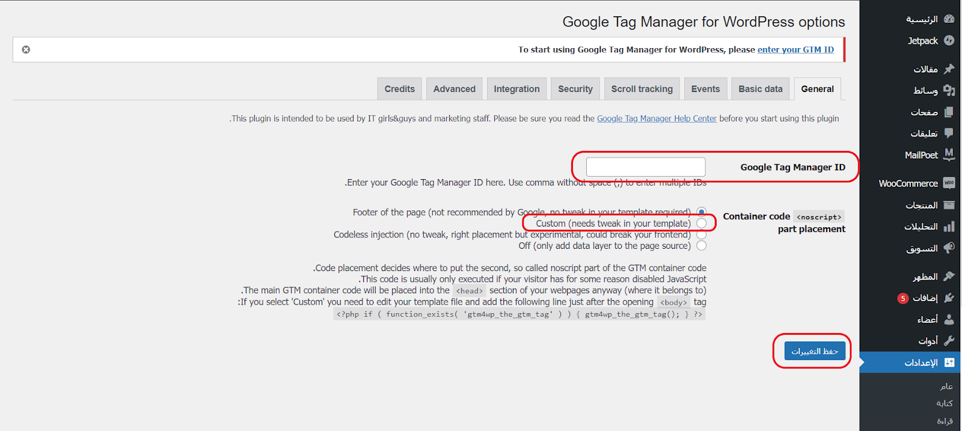
Task: Click the wrench icon next to أدوات
Action: tap(949, 340)
